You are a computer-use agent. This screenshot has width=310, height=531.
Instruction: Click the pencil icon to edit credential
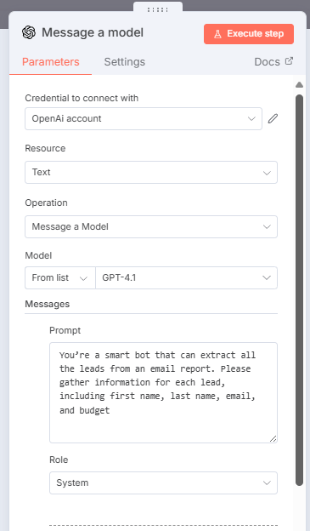273,118
